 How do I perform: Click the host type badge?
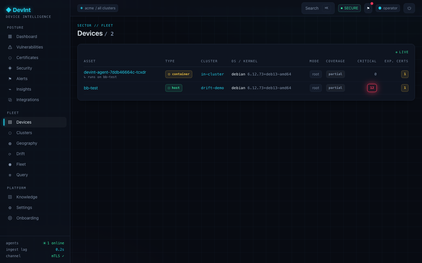pos(174,88)
